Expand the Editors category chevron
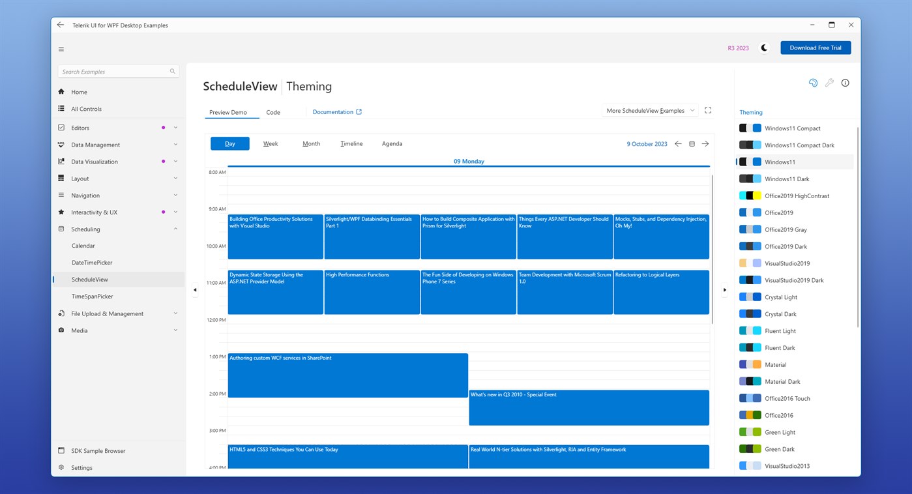The height and width of the screenshot is (494, 912). (175, 127)
